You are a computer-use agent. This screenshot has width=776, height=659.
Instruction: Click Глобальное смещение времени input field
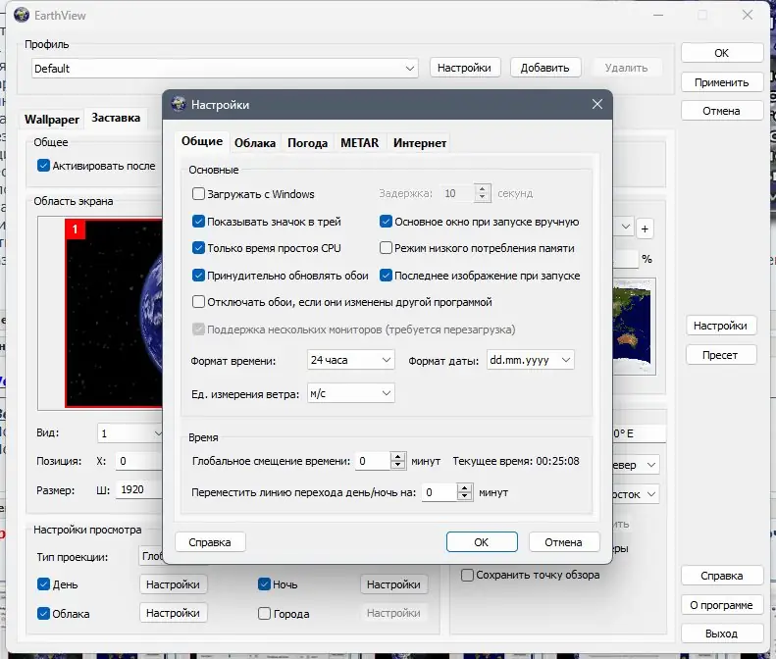point(373,461)
